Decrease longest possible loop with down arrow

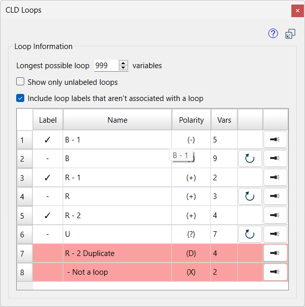pos(123,68)
